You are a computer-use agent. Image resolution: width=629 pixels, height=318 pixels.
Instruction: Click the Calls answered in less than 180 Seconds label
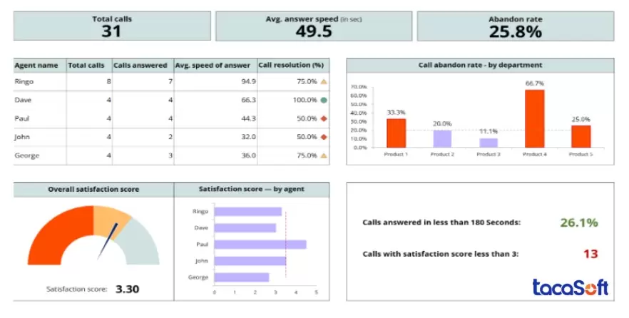(441, 222)
